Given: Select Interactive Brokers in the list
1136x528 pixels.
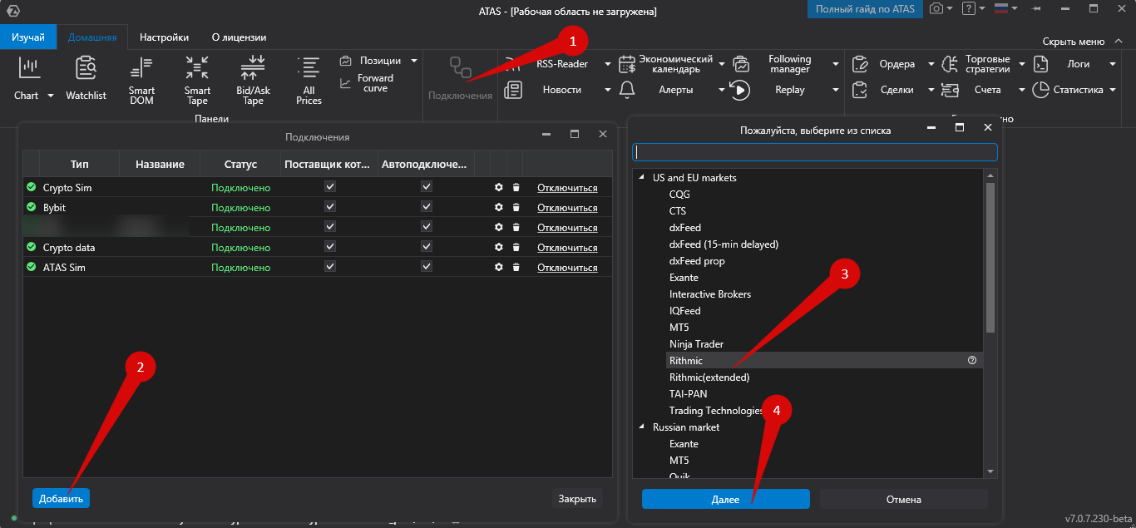Looking at the screenshot, I should (710, 294).
